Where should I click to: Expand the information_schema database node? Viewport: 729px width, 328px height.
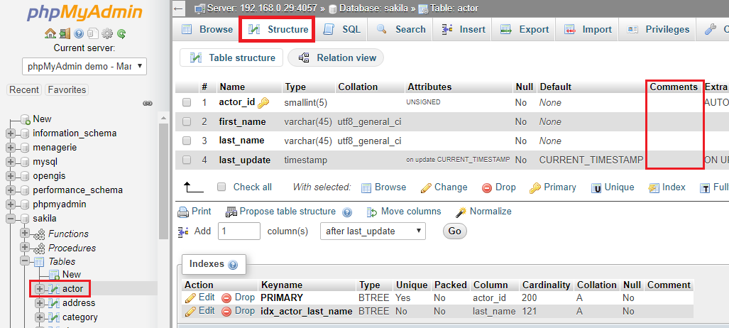coord(11,133)
